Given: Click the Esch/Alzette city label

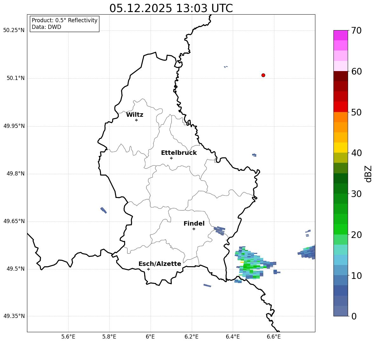Looking at the screenshot, I should pyautogui.click(x=160, y=264).
